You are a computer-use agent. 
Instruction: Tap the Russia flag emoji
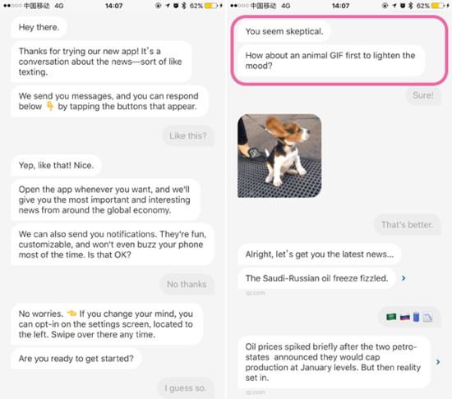tap(404, 317)
